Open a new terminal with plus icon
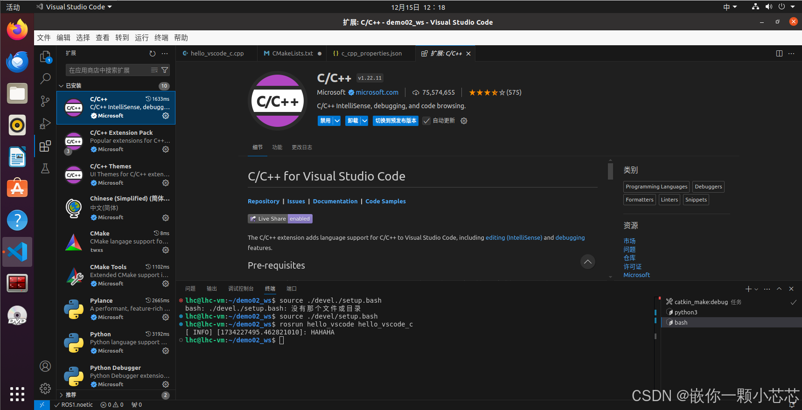Viewport: 802px width, 410px height. pyautogui.click(x=748, y=289)
